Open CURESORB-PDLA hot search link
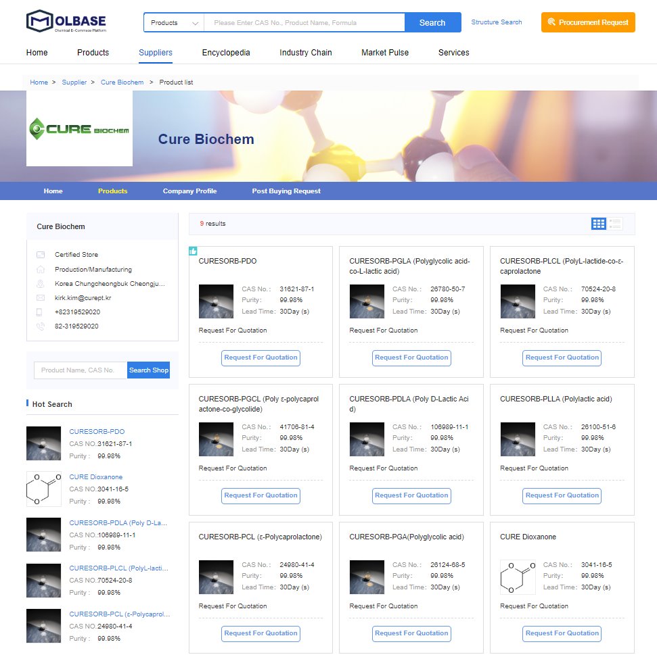 click(x=118, y=522)
